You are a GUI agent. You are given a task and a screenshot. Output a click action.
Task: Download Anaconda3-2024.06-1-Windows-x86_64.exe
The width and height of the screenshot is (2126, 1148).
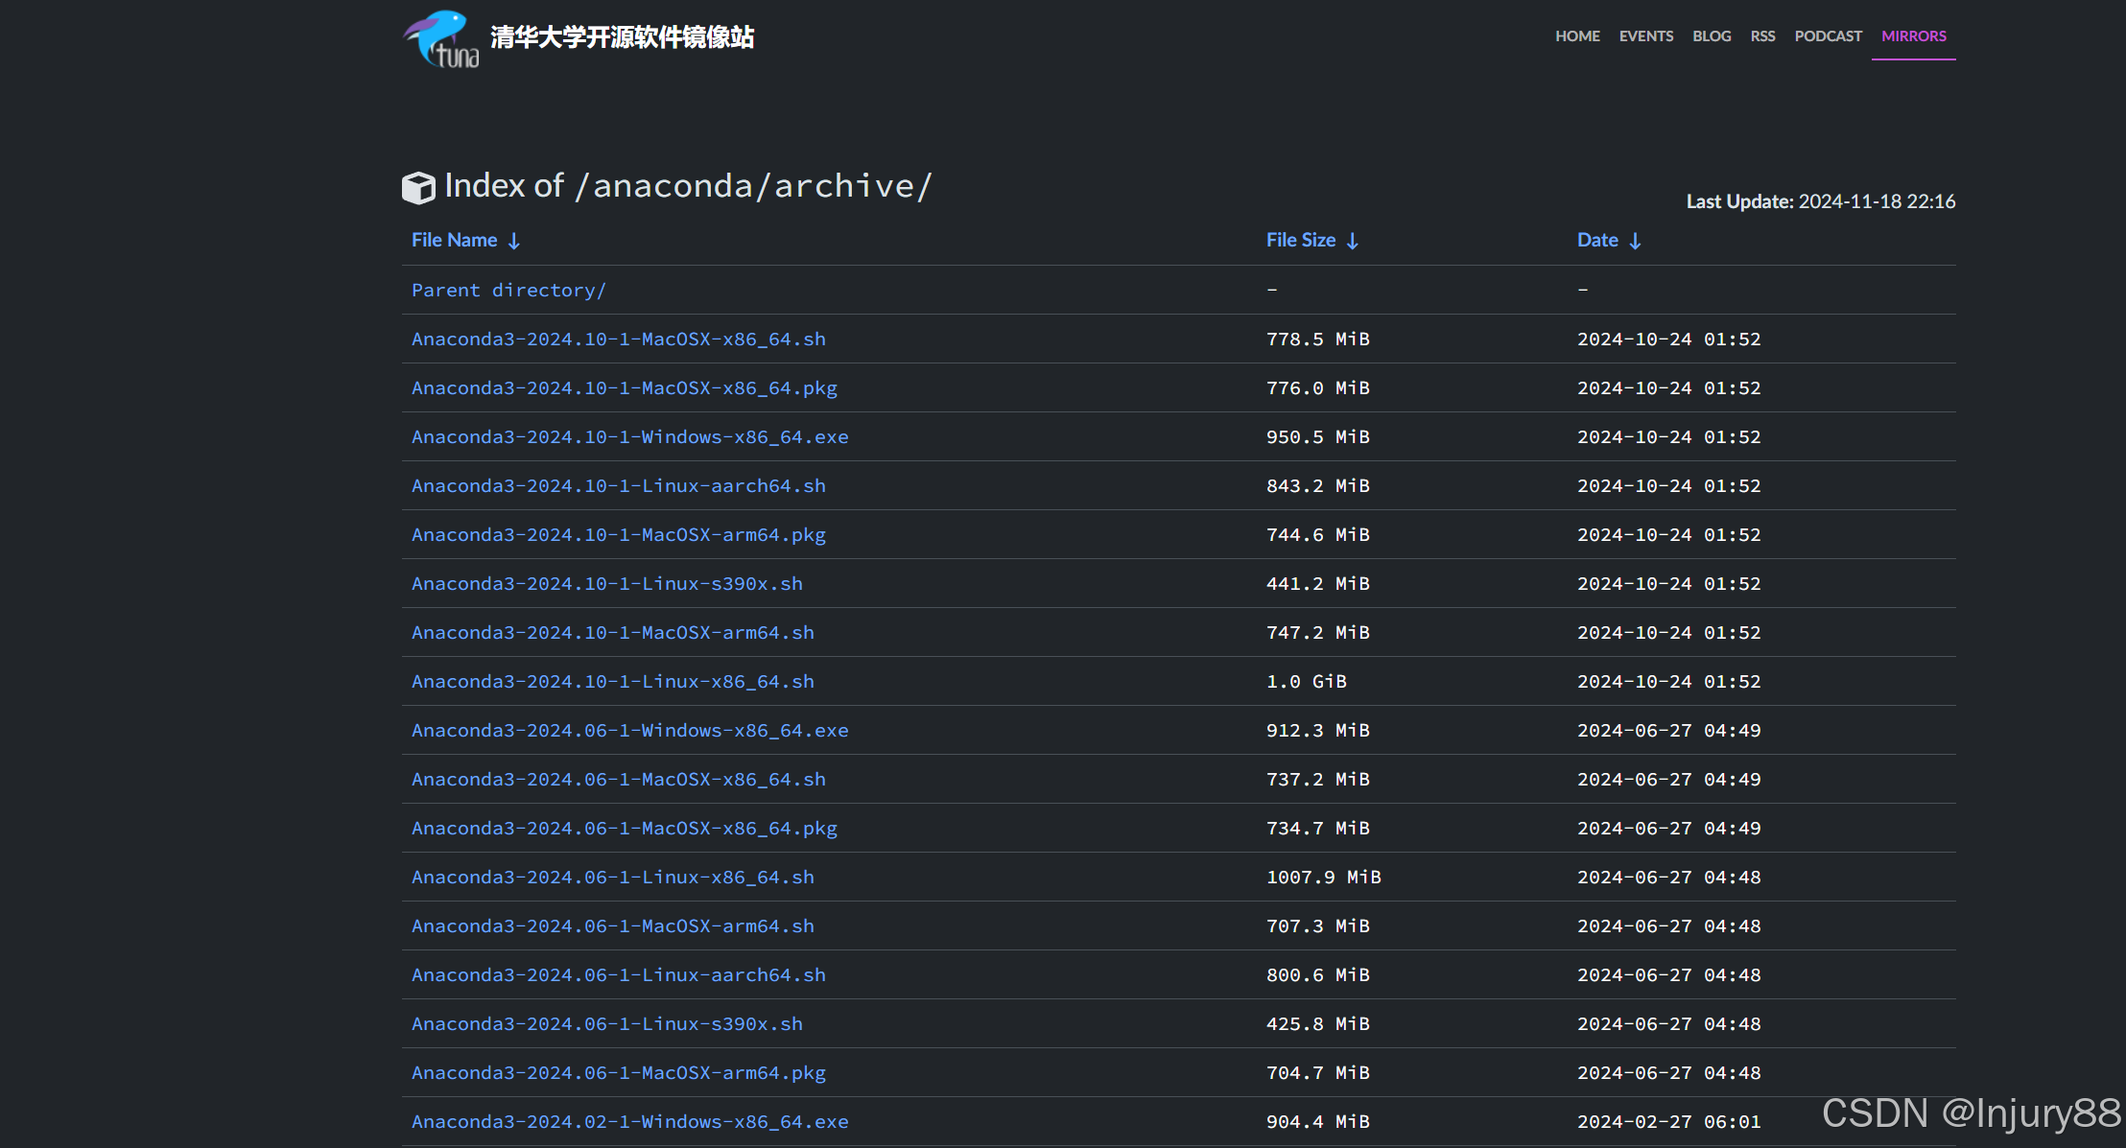(x=630, y=731)
